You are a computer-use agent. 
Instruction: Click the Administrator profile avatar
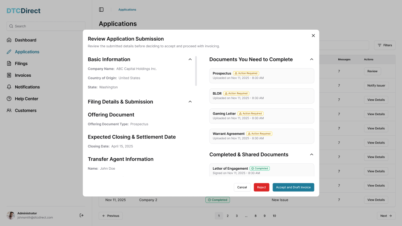pyautogui.click(x=11, y=215)
